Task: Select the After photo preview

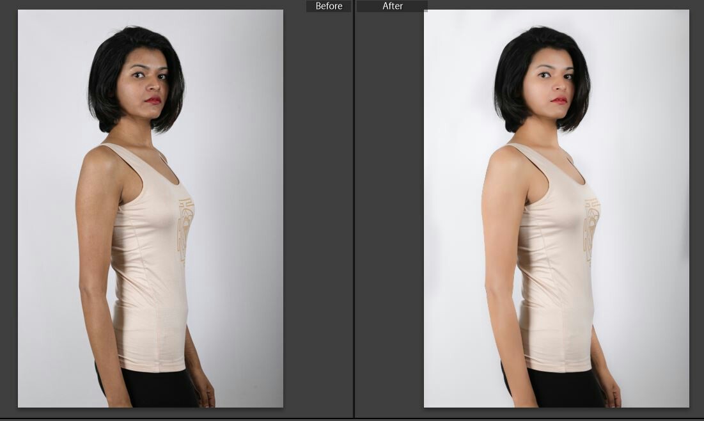Action: click(x=556, y=208)
